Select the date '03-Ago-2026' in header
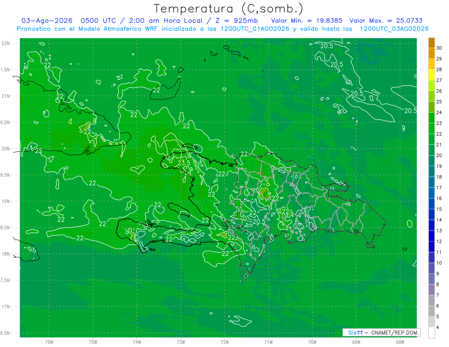This screenshot has height=347, width=449. pyautogui.click(x=46, y=21)
